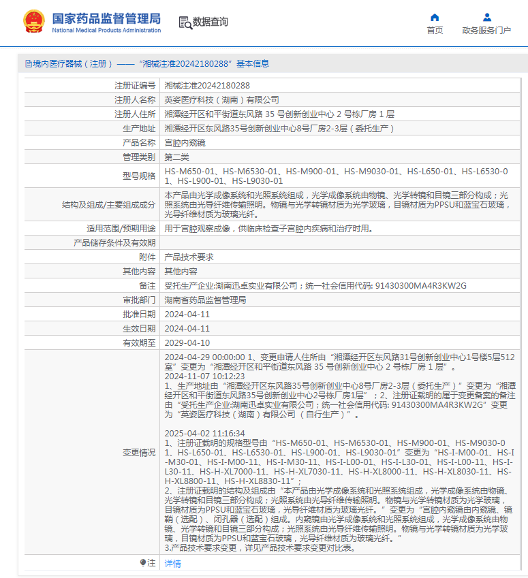Click 产品技术要求 attachment value
Image resolution: width=528 pixels, height=578 pixels.
189,257
